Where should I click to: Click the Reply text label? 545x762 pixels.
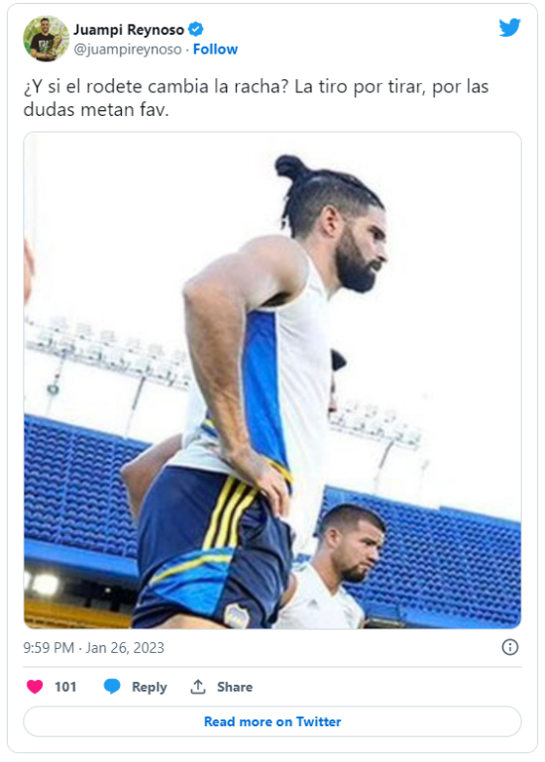pyautogui.click(x=150, y=687)
